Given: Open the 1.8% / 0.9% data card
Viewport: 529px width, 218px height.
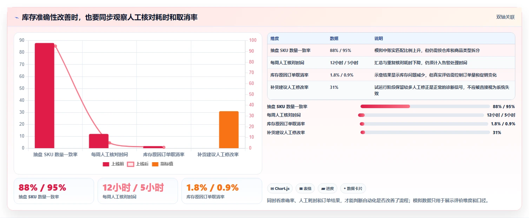Looking at the screenshot, I should (222, 191).
